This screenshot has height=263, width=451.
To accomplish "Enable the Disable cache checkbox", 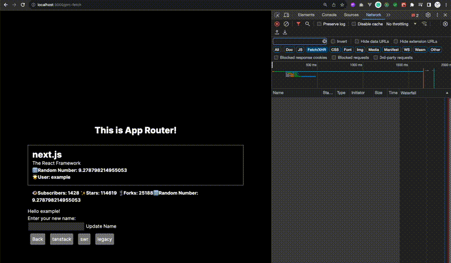I will pos(354,24).
